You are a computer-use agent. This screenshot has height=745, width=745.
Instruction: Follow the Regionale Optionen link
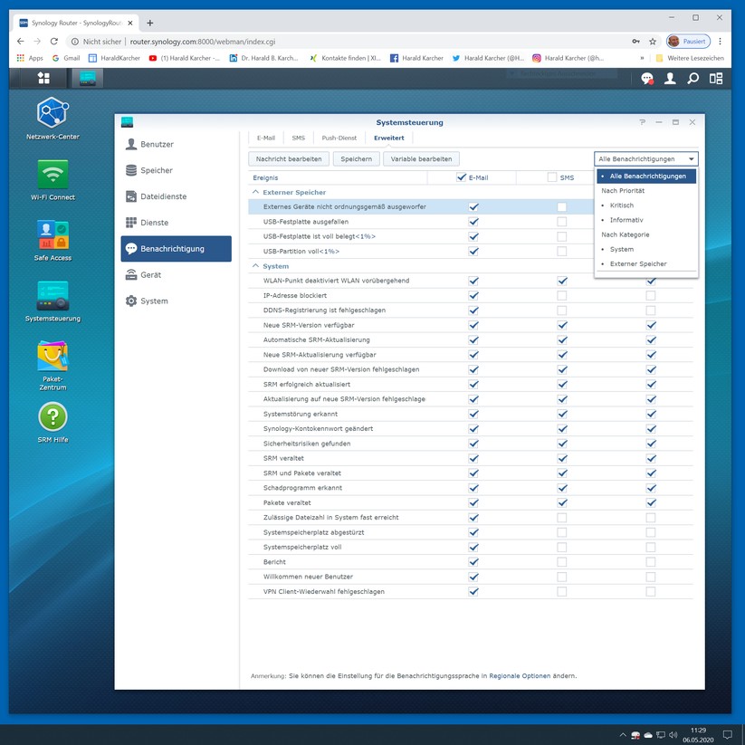pyautogui.click(x=520, y=676)
